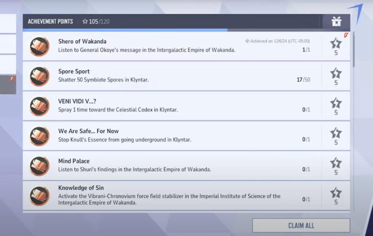This screenshot has width=373, height=236.
Task: Click description about General Okoye's message
Action: tap(147, 50)
